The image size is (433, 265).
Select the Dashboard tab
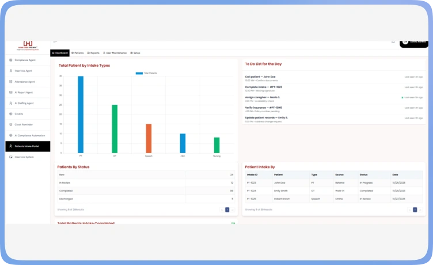(x=60, y=53)
